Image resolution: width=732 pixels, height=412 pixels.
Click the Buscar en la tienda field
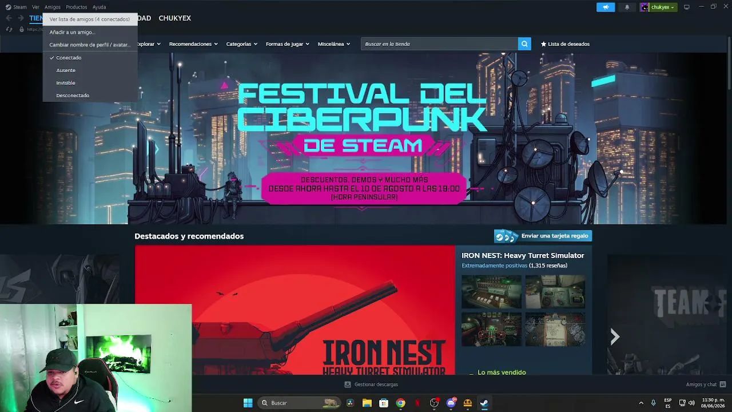tap(439, 44)
